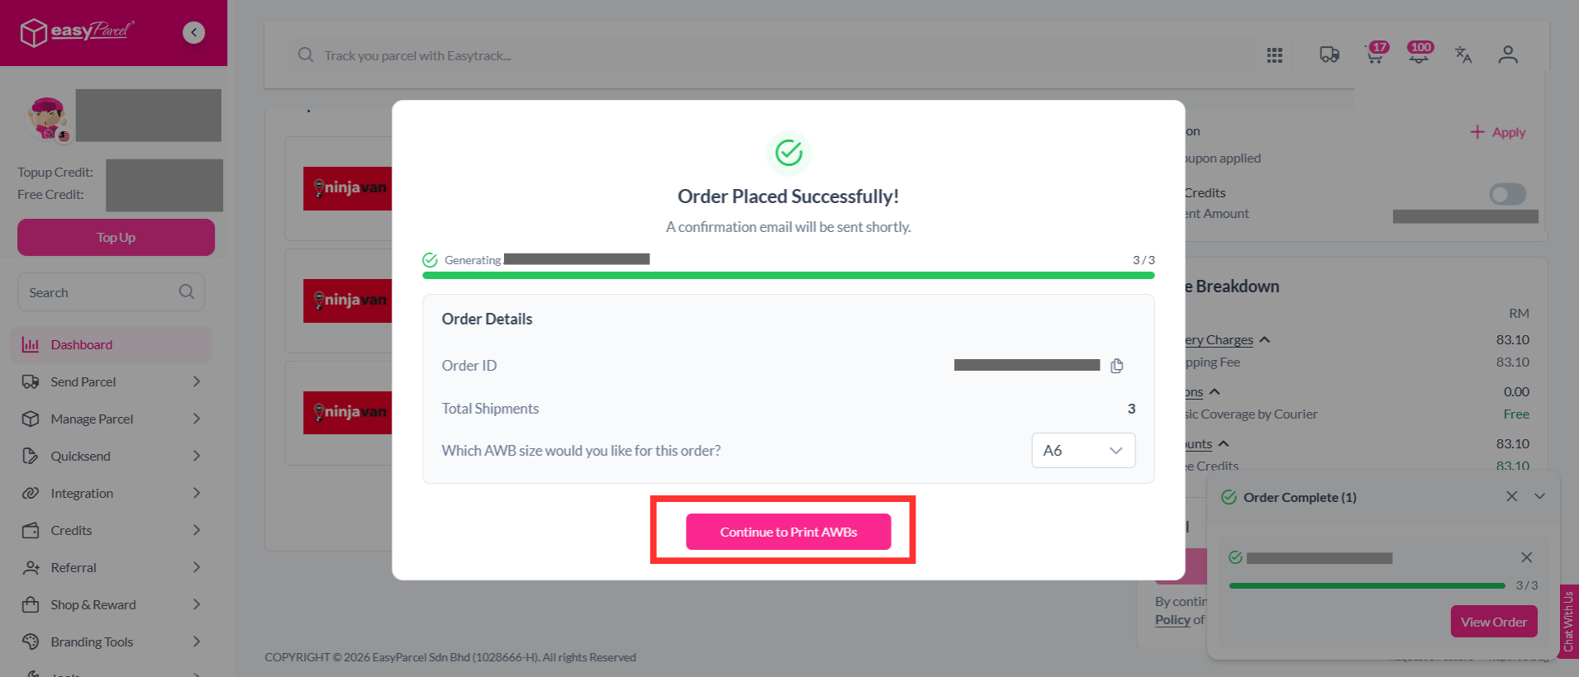Click the green order progress bar
Screen dimensions: 1579x677
pos(788,275)
